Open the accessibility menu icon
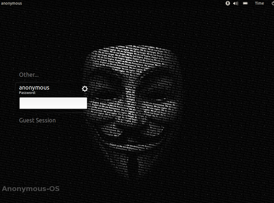Screen dimensions: 274x203 228,3
